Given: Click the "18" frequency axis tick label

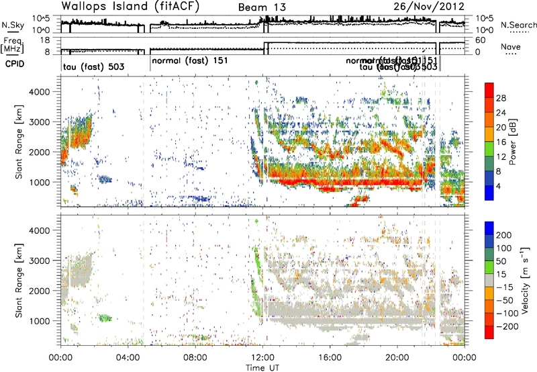Looking at the screenshot, I should click(45, 40).
